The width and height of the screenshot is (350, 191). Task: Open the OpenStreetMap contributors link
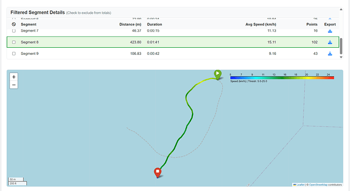coord(326,185)
